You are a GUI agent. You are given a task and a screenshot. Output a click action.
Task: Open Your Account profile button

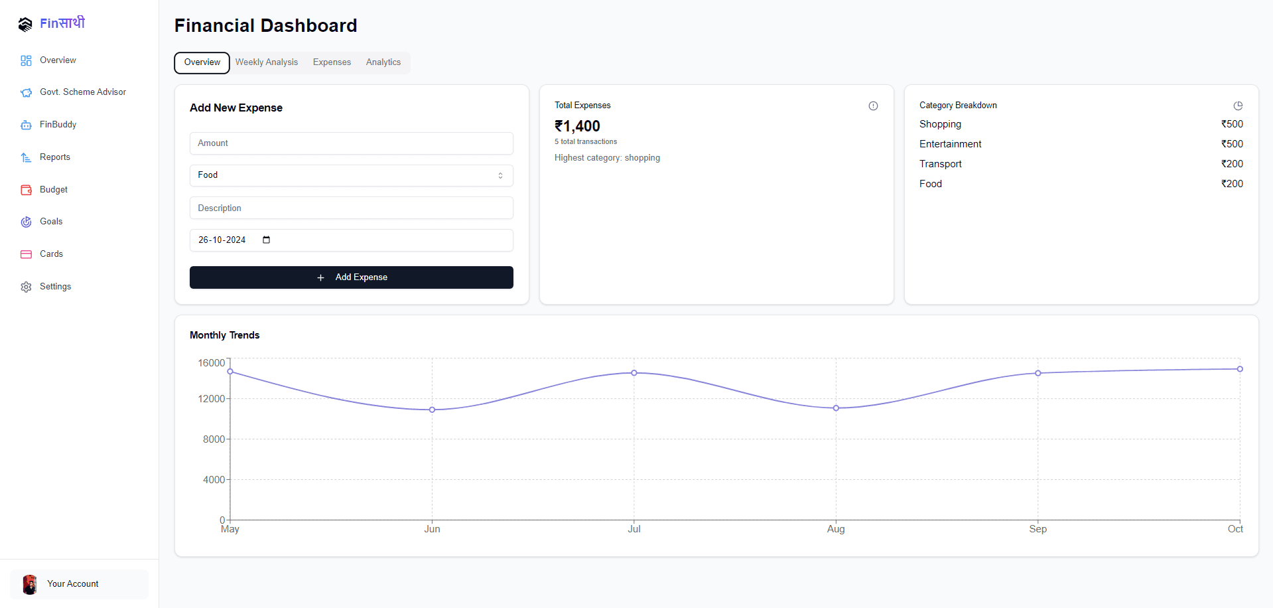tap(79, 584)
